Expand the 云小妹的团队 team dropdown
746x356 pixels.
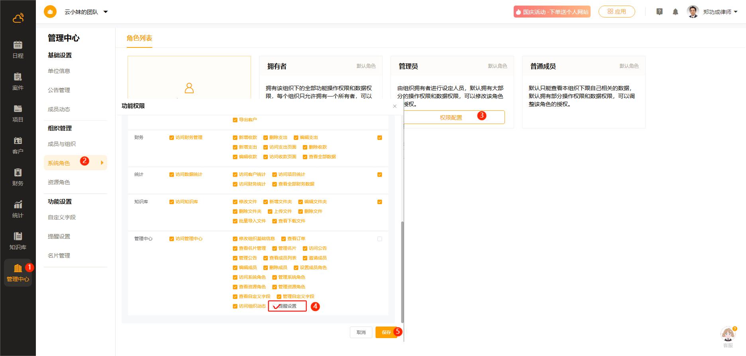pos(106,12)
